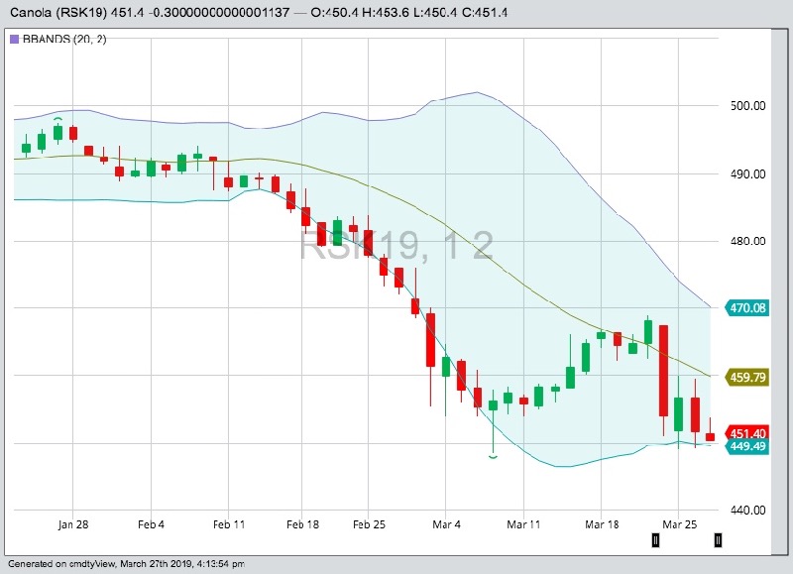
Task: Click the L:450.4 low value
Action: (435, 12)
